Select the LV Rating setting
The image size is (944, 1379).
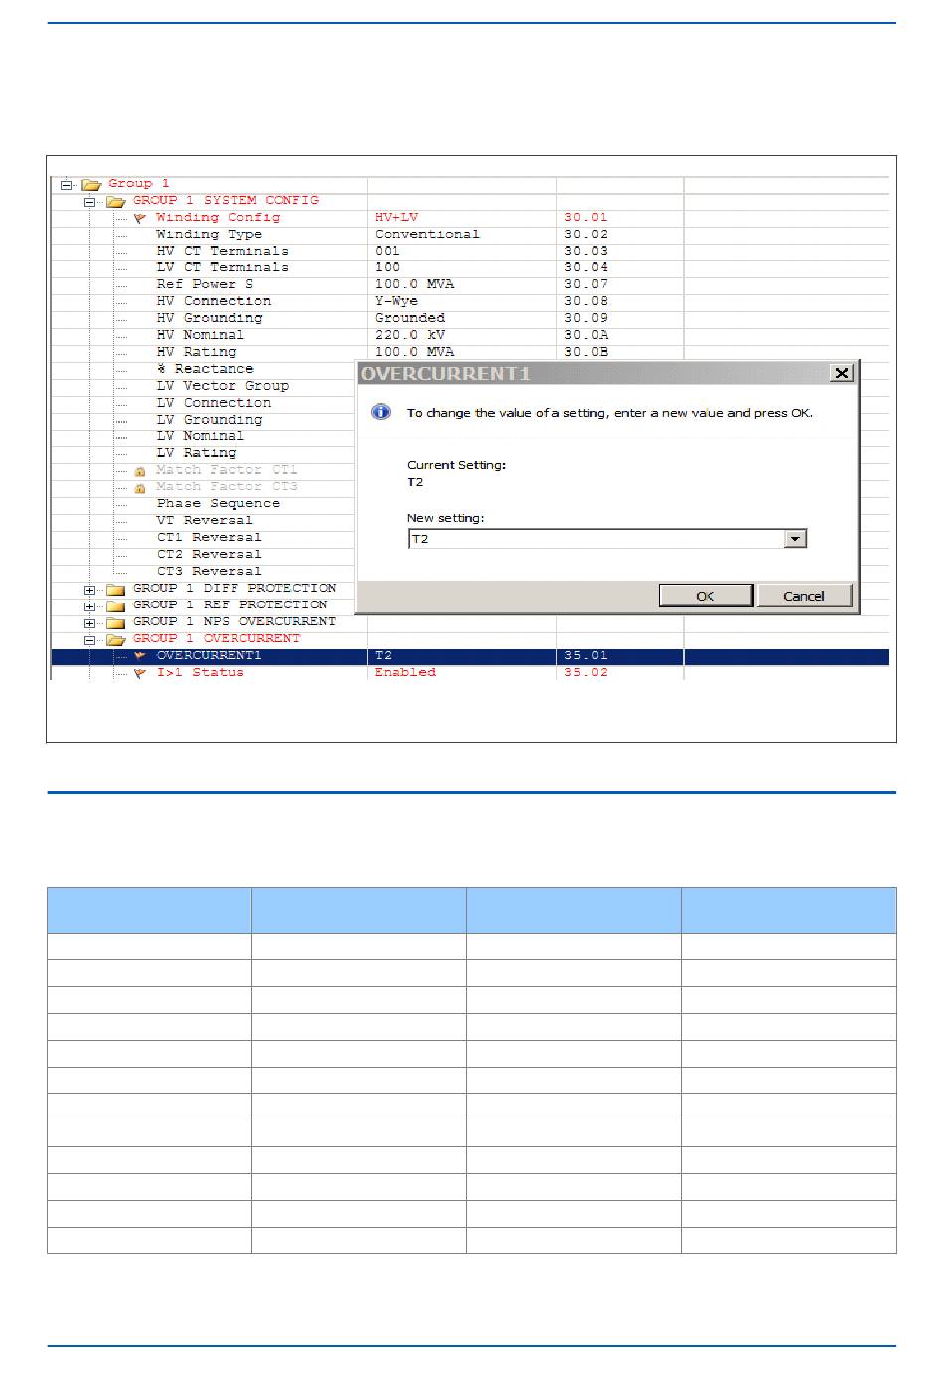tap(197, 453)
